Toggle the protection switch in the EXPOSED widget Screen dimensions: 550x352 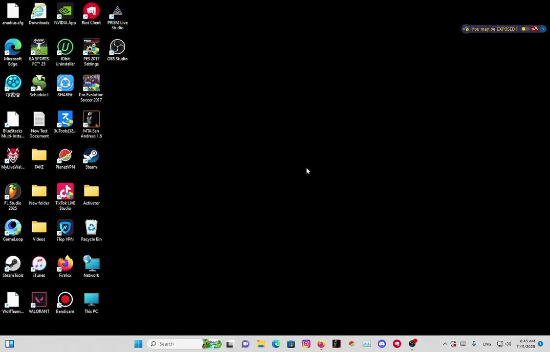525,29
